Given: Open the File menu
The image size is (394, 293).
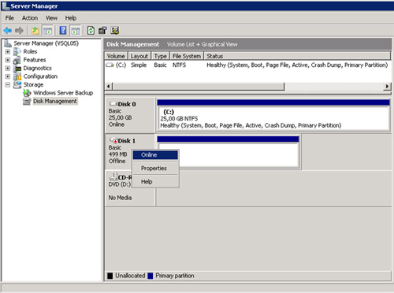Looking at the screenshot, I should (x=9, y=18).
